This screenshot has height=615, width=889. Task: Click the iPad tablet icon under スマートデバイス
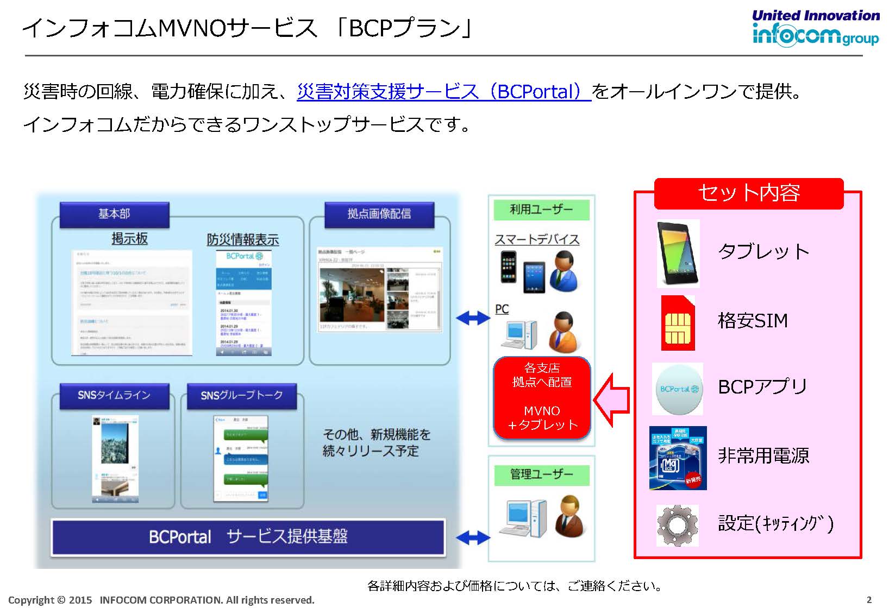click(x=534, y=277)
